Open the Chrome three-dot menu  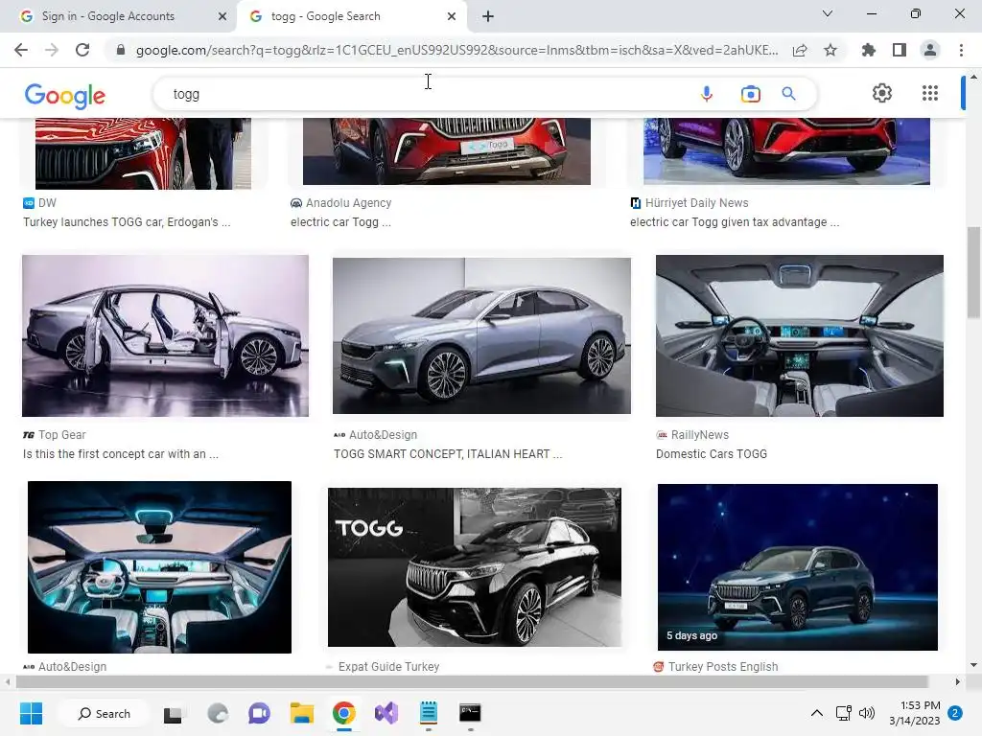pos(961,50)
